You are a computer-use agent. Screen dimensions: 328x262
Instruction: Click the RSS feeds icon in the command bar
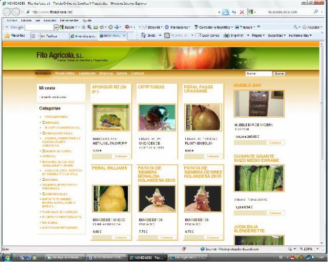pyautogui.click(x=167, y=36)
